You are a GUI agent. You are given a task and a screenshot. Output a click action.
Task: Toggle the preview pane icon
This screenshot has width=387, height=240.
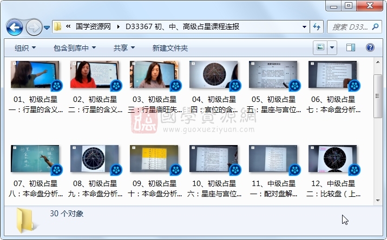351,47
